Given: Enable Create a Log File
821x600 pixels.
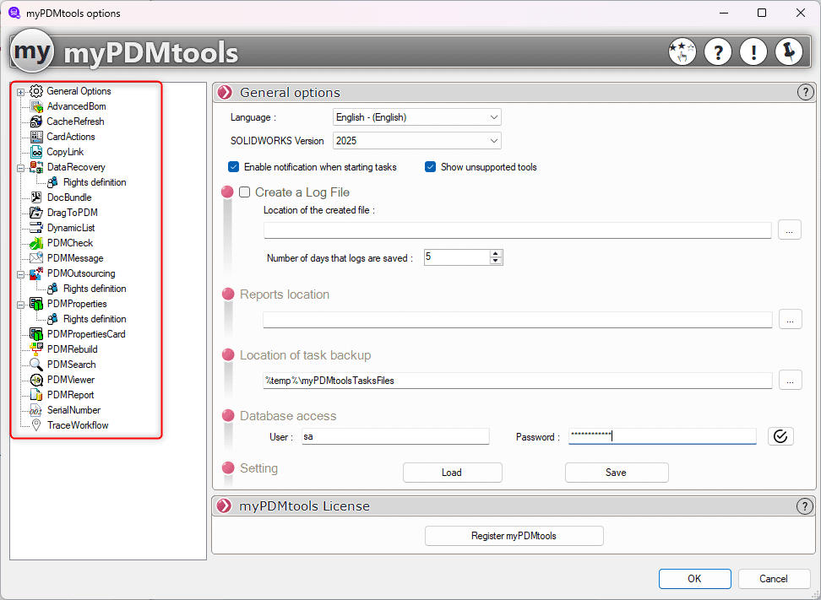Looking at the screenshot, I should point(245,192).
